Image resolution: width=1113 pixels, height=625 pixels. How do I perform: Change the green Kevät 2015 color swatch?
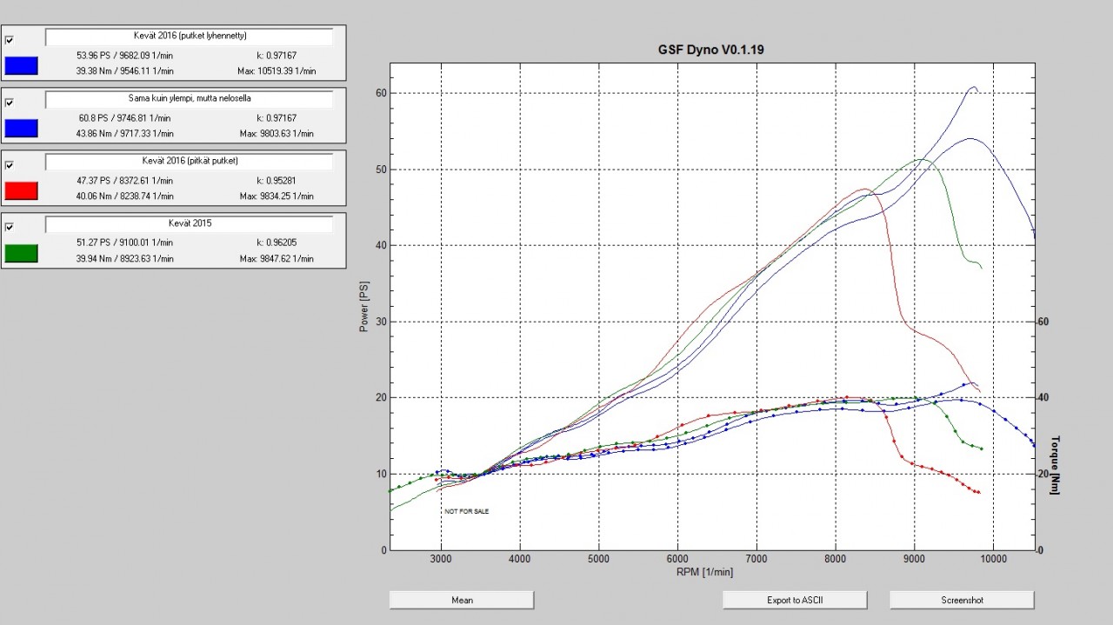[22, 253]
